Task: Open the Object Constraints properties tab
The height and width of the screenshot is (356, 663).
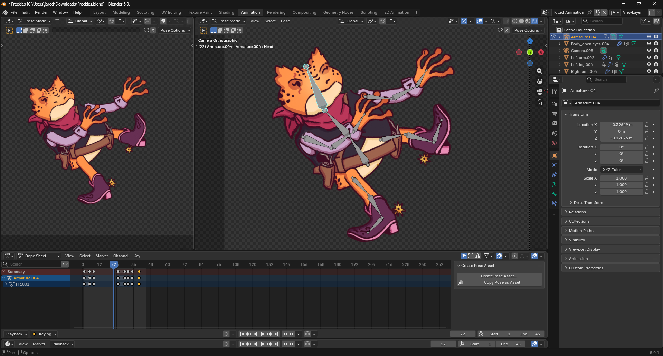Action: pyautogui.click(x=554, y=175)
